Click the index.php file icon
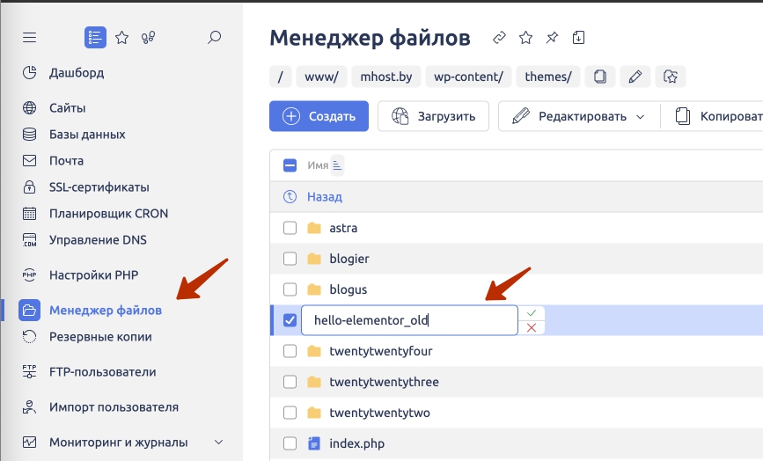The image size is (763, 461). tap(314, 443)
